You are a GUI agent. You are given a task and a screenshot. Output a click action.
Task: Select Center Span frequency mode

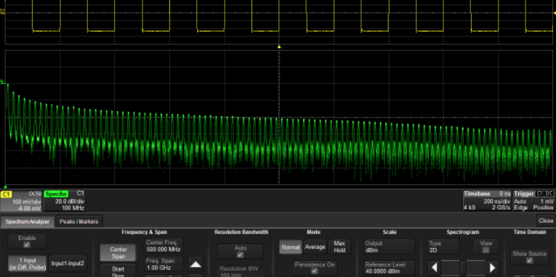pos(118,252)
